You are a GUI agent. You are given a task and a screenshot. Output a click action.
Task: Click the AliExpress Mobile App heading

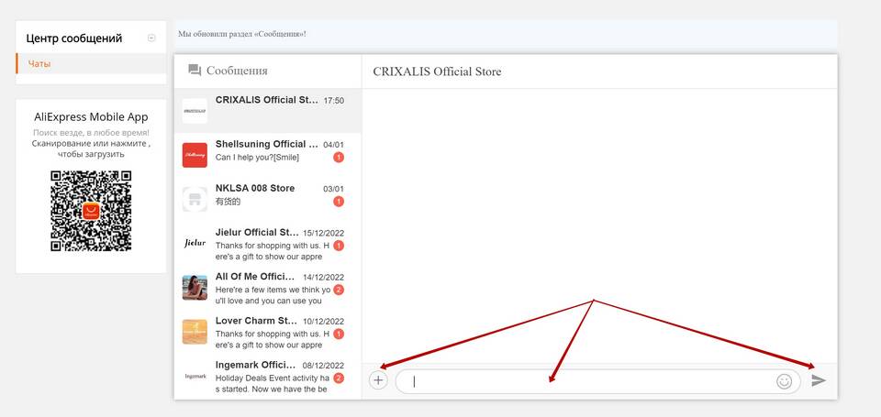[91, 117]
